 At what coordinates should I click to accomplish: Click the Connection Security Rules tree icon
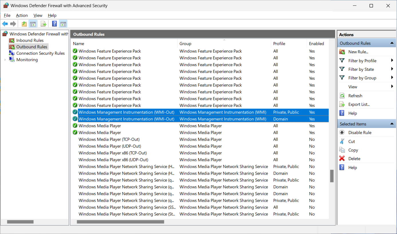pyautogui.click(x=12, y=53)
